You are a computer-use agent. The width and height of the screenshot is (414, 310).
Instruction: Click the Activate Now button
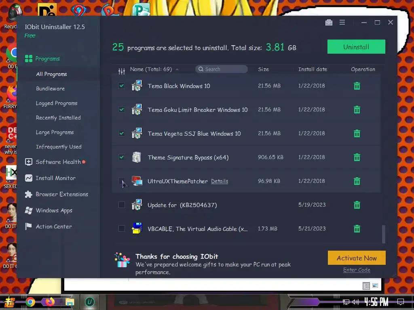pyautogui.click(x=357, y=258)
